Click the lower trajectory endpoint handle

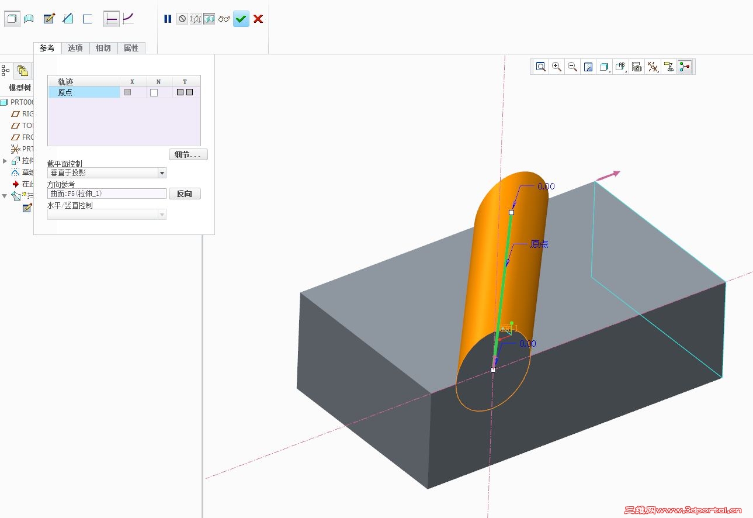494,369
